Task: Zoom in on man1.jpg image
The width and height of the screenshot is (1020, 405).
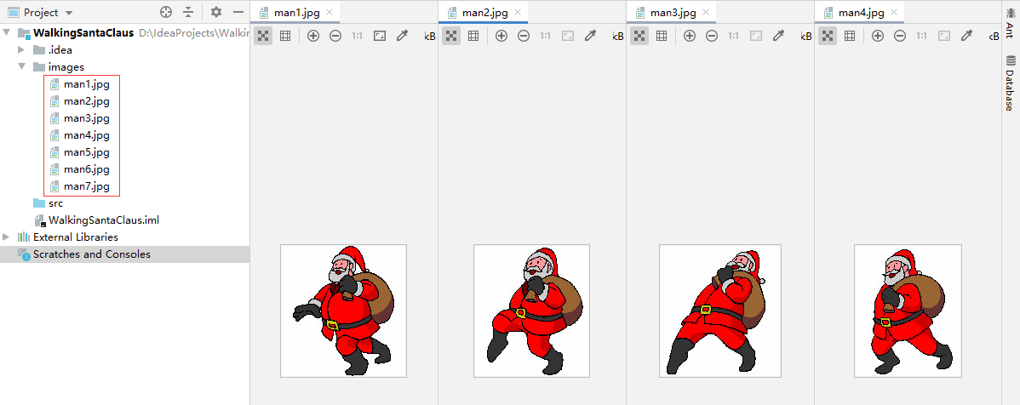Action: pos(312,36)
